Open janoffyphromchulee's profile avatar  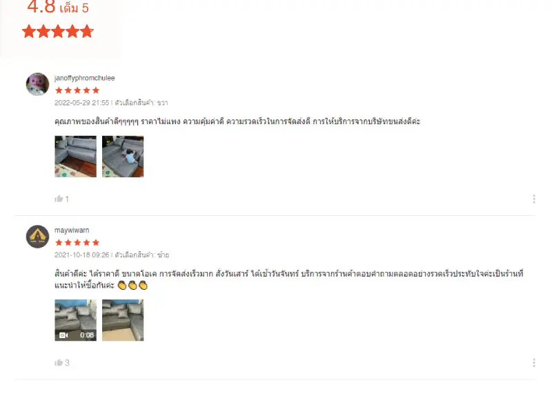click(x=38, y=84)
